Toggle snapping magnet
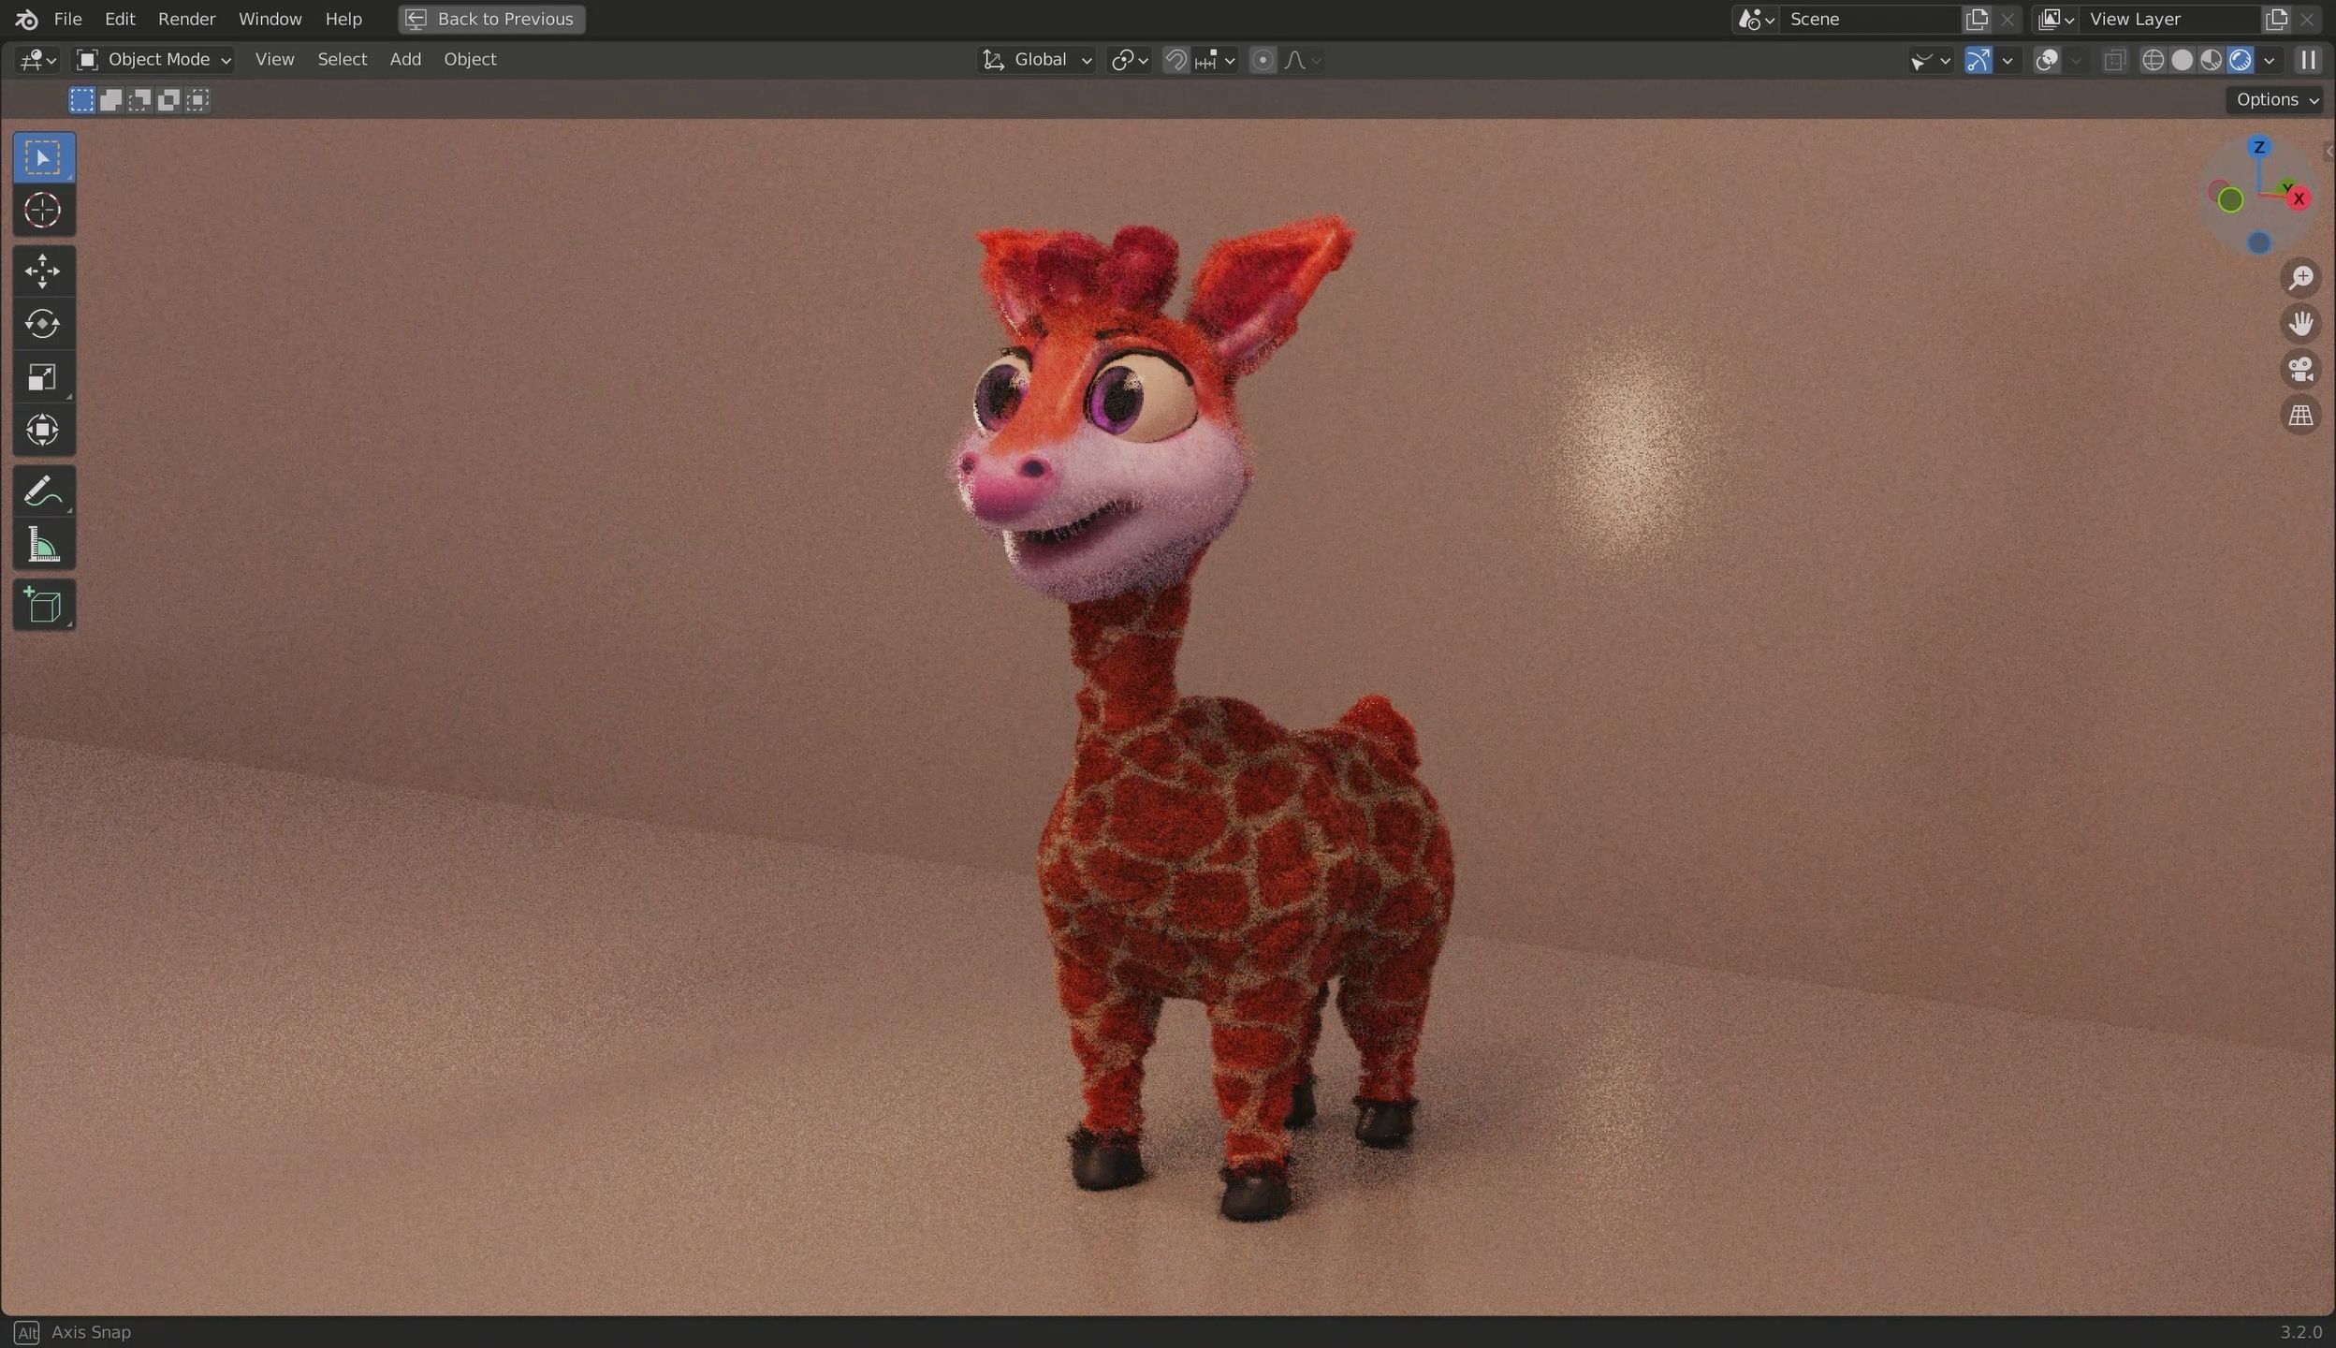2336x1348 pixels. point(1175,60)
